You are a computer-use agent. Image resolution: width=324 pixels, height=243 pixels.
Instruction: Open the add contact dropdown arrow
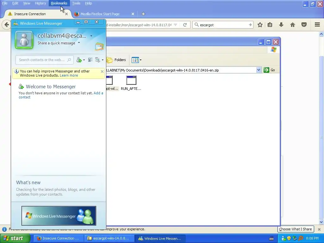point(84,60)
